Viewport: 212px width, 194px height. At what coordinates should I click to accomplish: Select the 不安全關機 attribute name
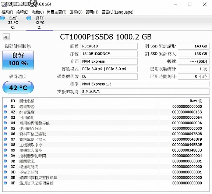tap(29, 172)
